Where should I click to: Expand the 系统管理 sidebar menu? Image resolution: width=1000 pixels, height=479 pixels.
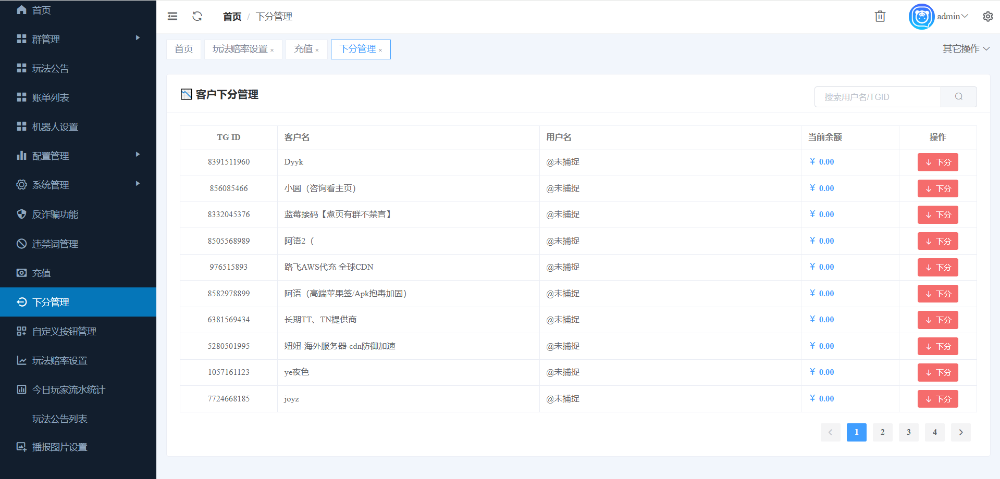tap(78, 185)
